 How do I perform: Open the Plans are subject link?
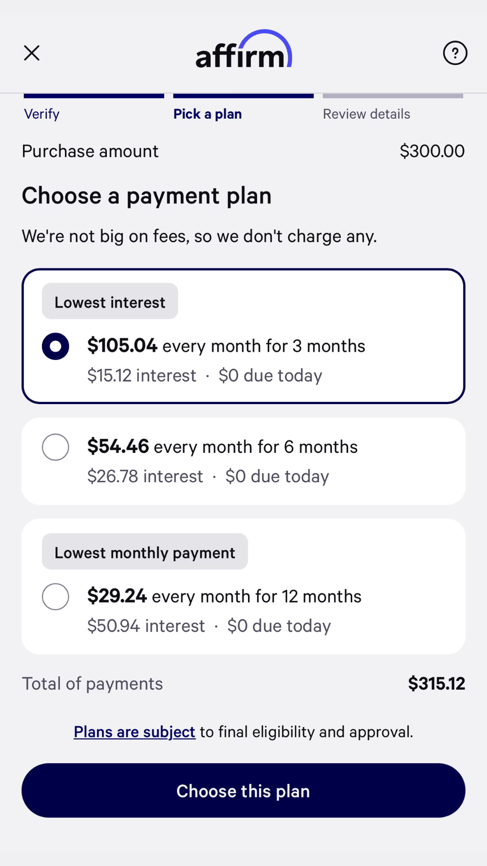tap(134, 732)
